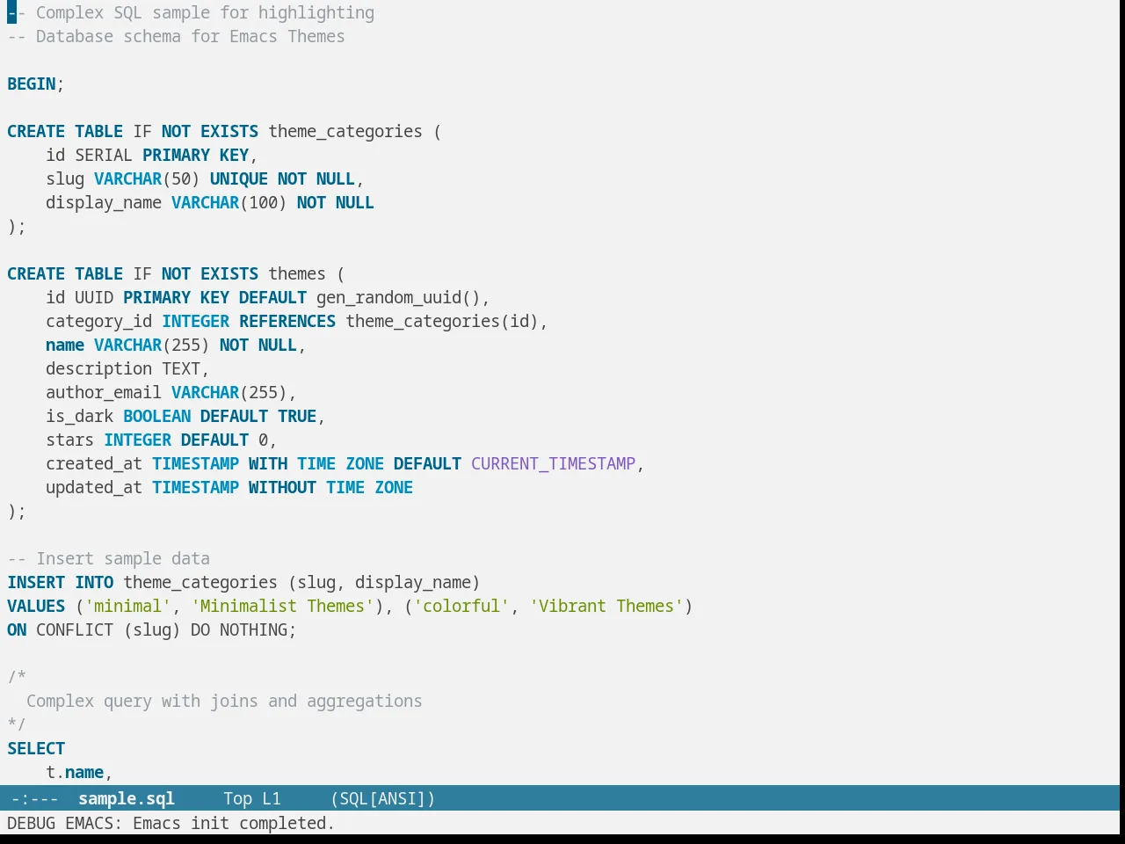Image resolution: width=1125 pixels, height=844 pixels.
Task: Click t.name in SELECT list
Action: click(75, 772)
